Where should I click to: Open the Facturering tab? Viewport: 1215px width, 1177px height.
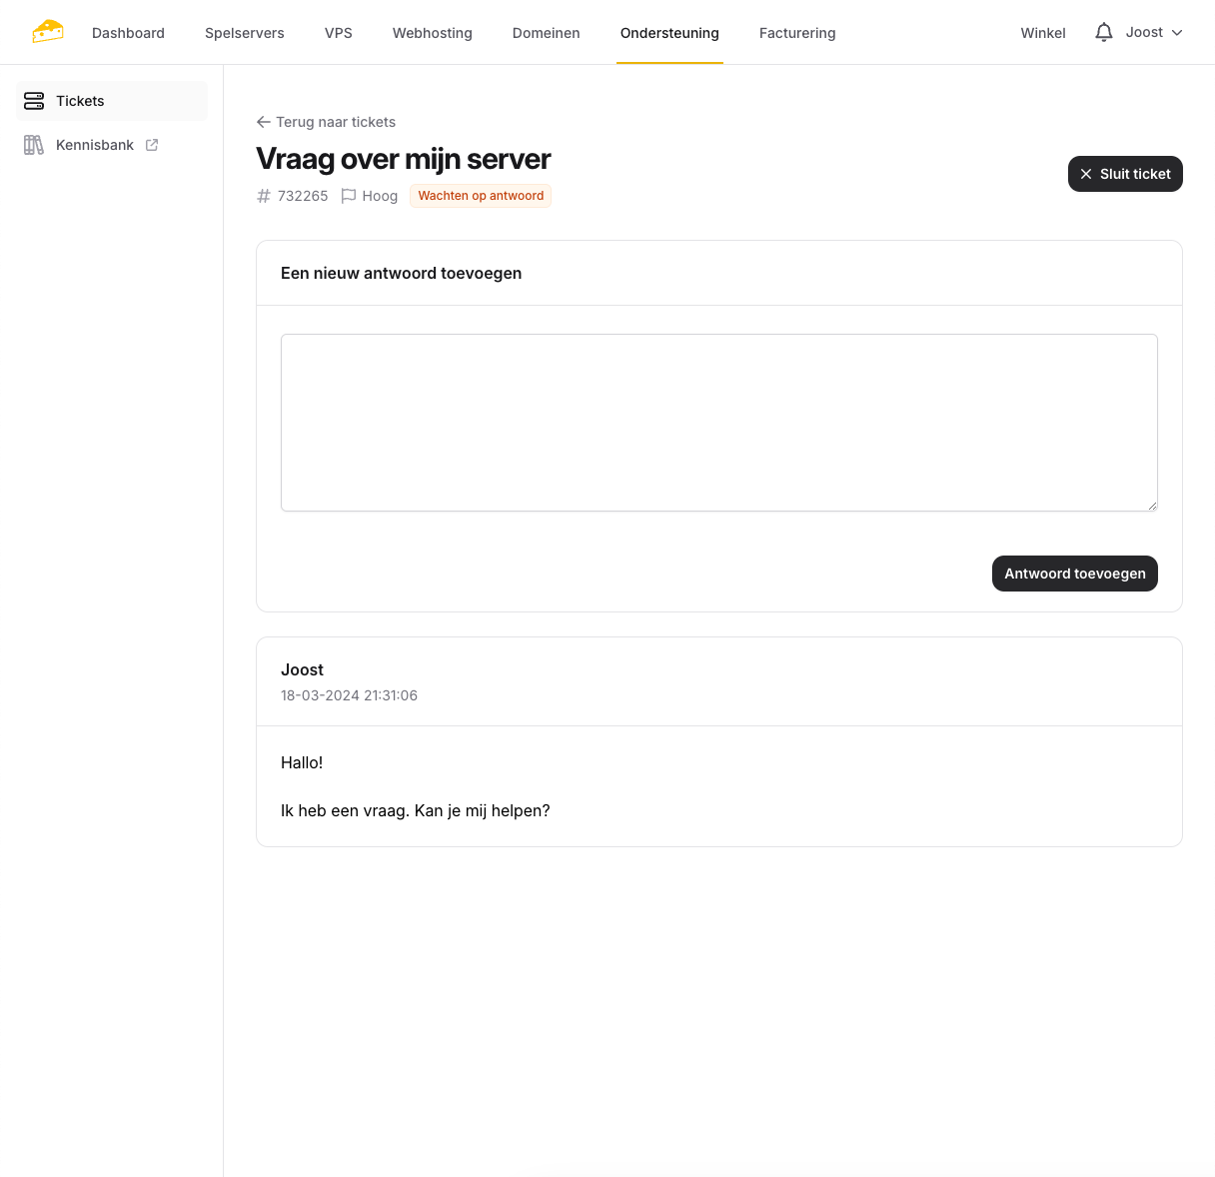(797, 33)
